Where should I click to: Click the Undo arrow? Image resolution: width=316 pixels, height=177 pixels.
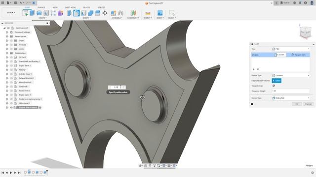[x=21, y=3]
